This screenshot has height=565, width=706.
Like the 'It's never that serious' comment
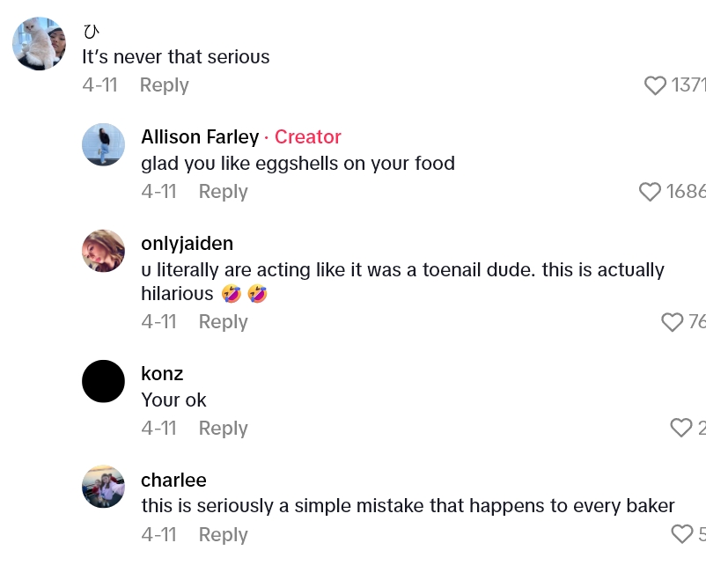pos(656,85)
